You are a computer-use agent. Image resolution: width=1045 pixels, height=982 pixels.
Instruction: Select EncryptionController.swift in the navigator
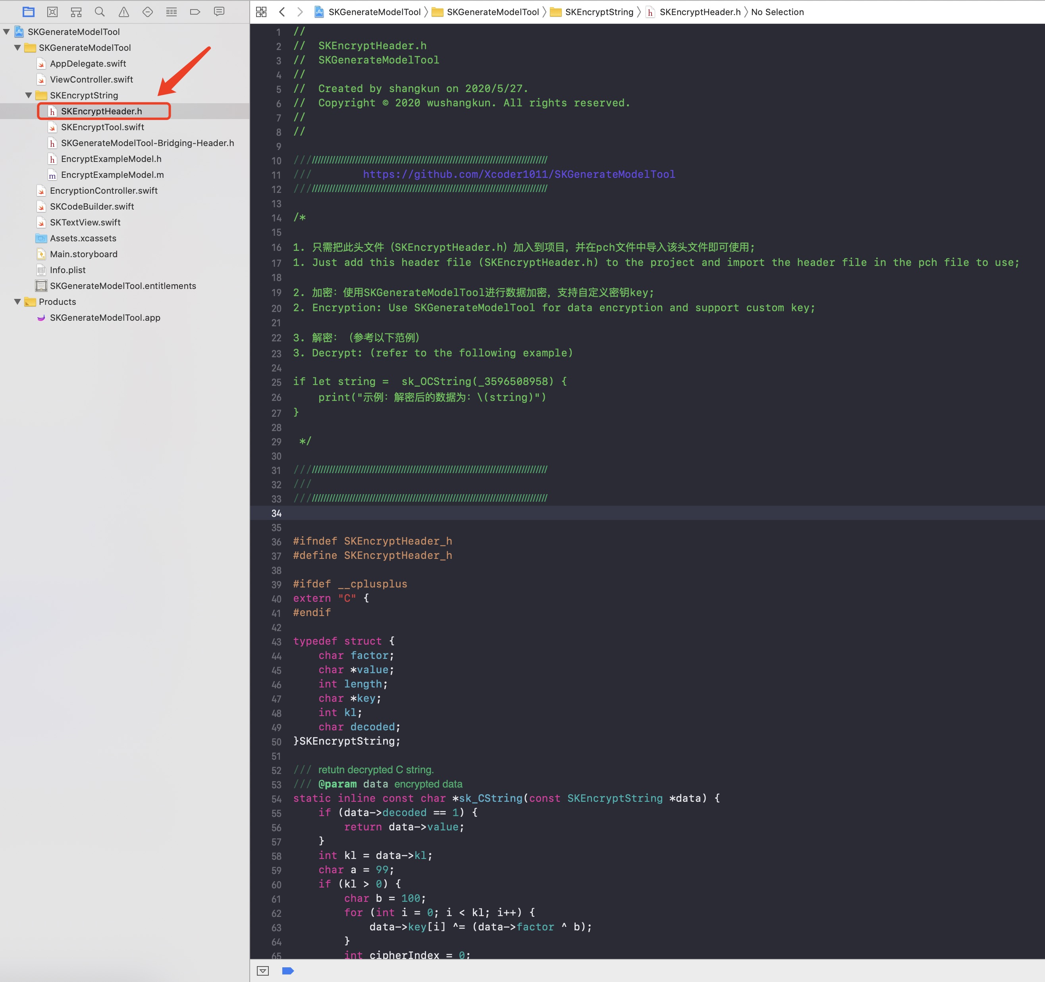[104, 191]
